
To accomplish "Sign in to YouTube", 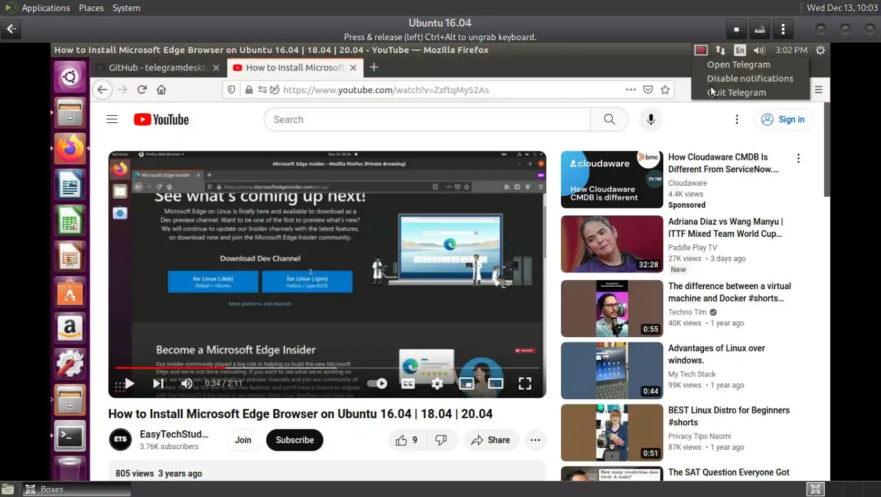I will [783, 120].
